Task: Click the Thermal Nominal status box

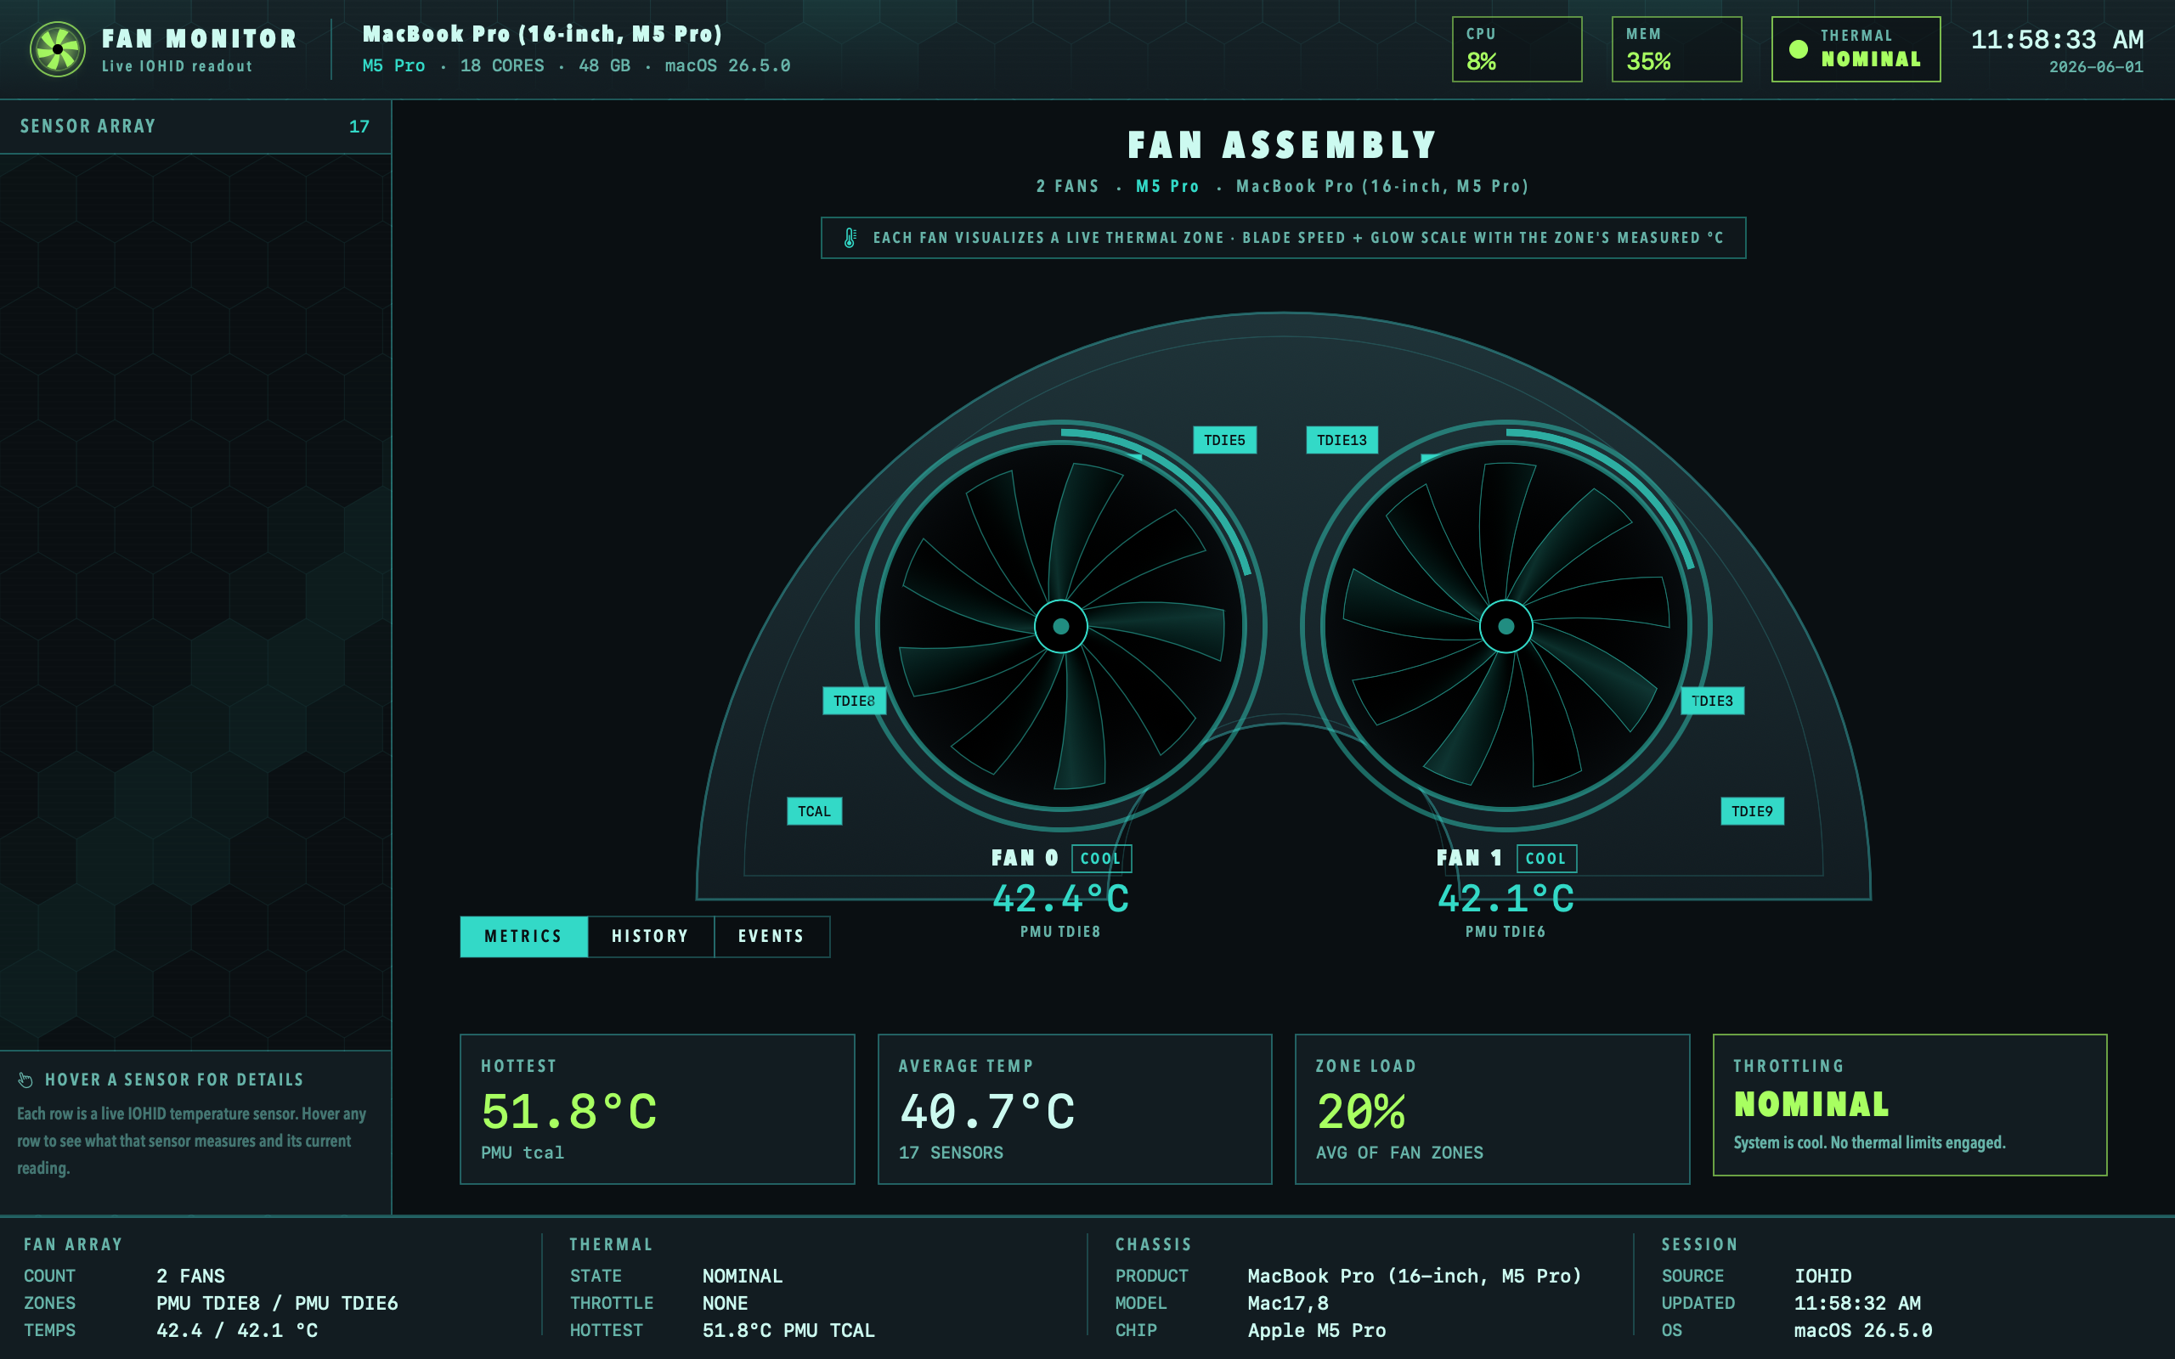Action: [1856, 49]
